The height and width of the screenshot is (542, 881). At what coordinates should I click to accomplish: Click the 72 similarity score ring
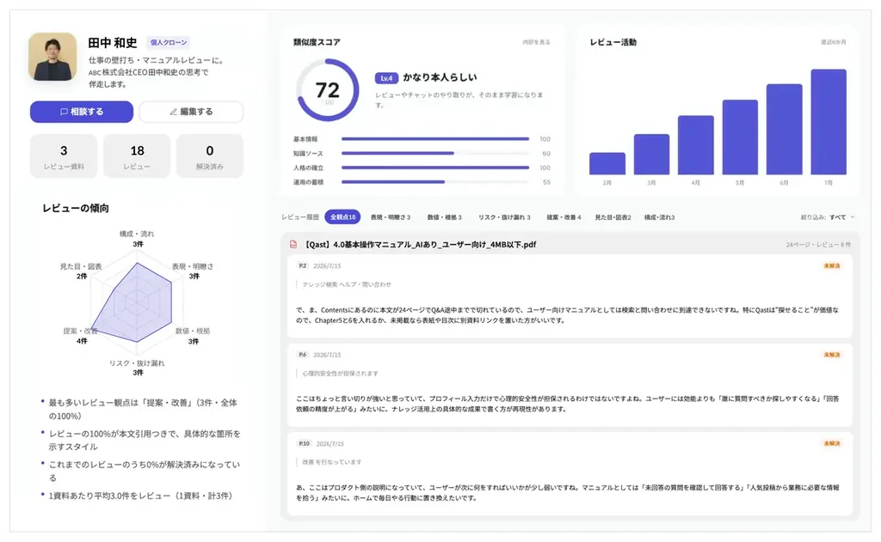328,90
